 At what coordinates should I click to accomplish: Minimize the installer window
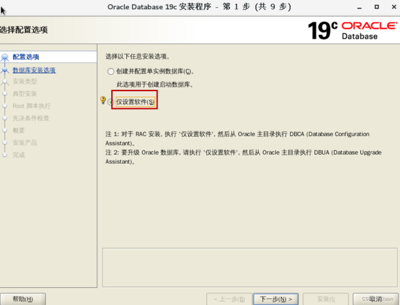click(359, 7)
